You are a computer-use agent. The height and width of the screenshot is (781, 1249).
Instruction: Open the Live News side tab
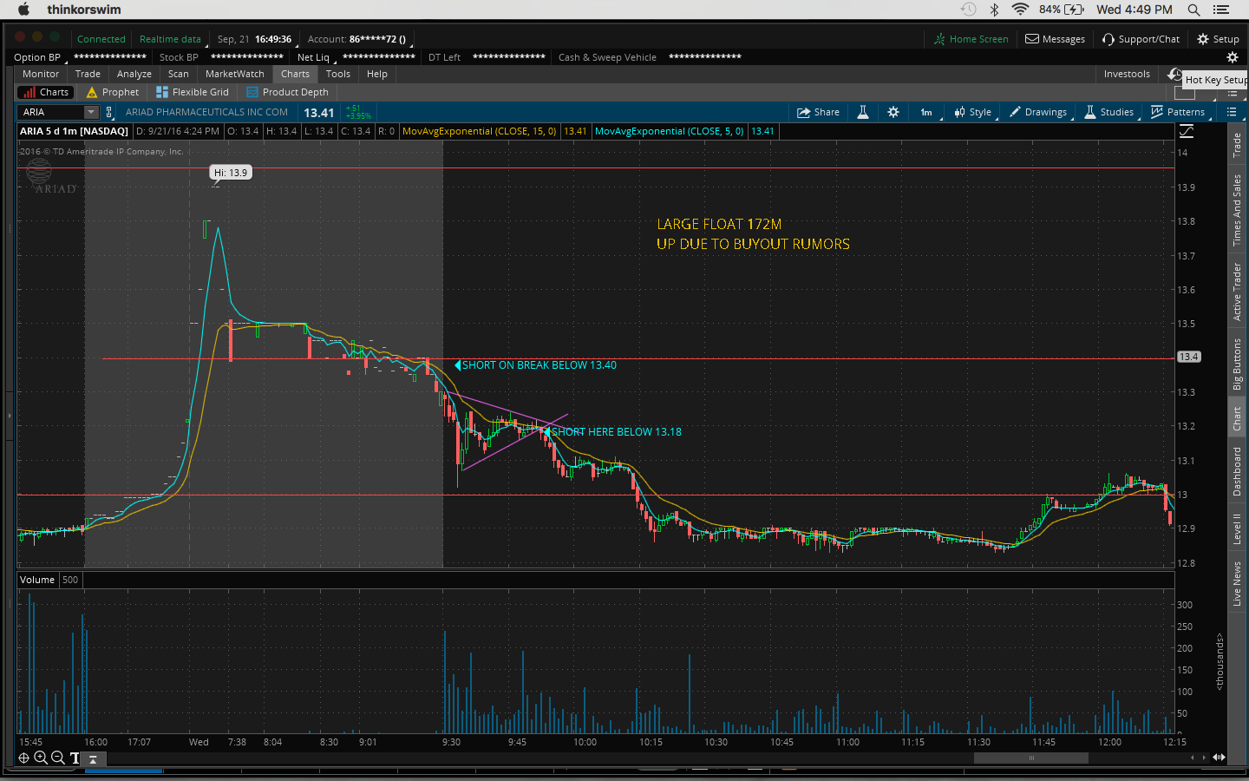click(1237, 583)
